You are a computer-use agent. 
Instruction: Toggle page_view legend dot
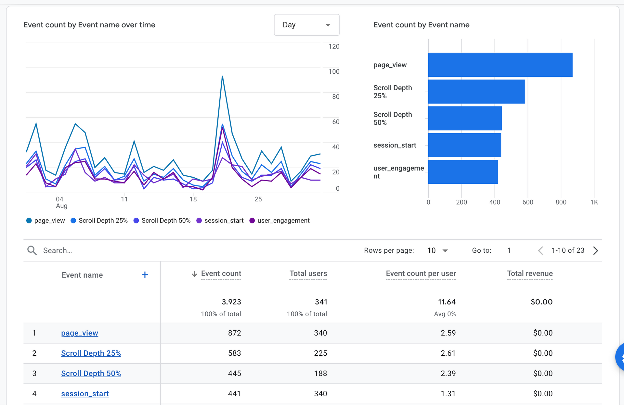[29, 221]
